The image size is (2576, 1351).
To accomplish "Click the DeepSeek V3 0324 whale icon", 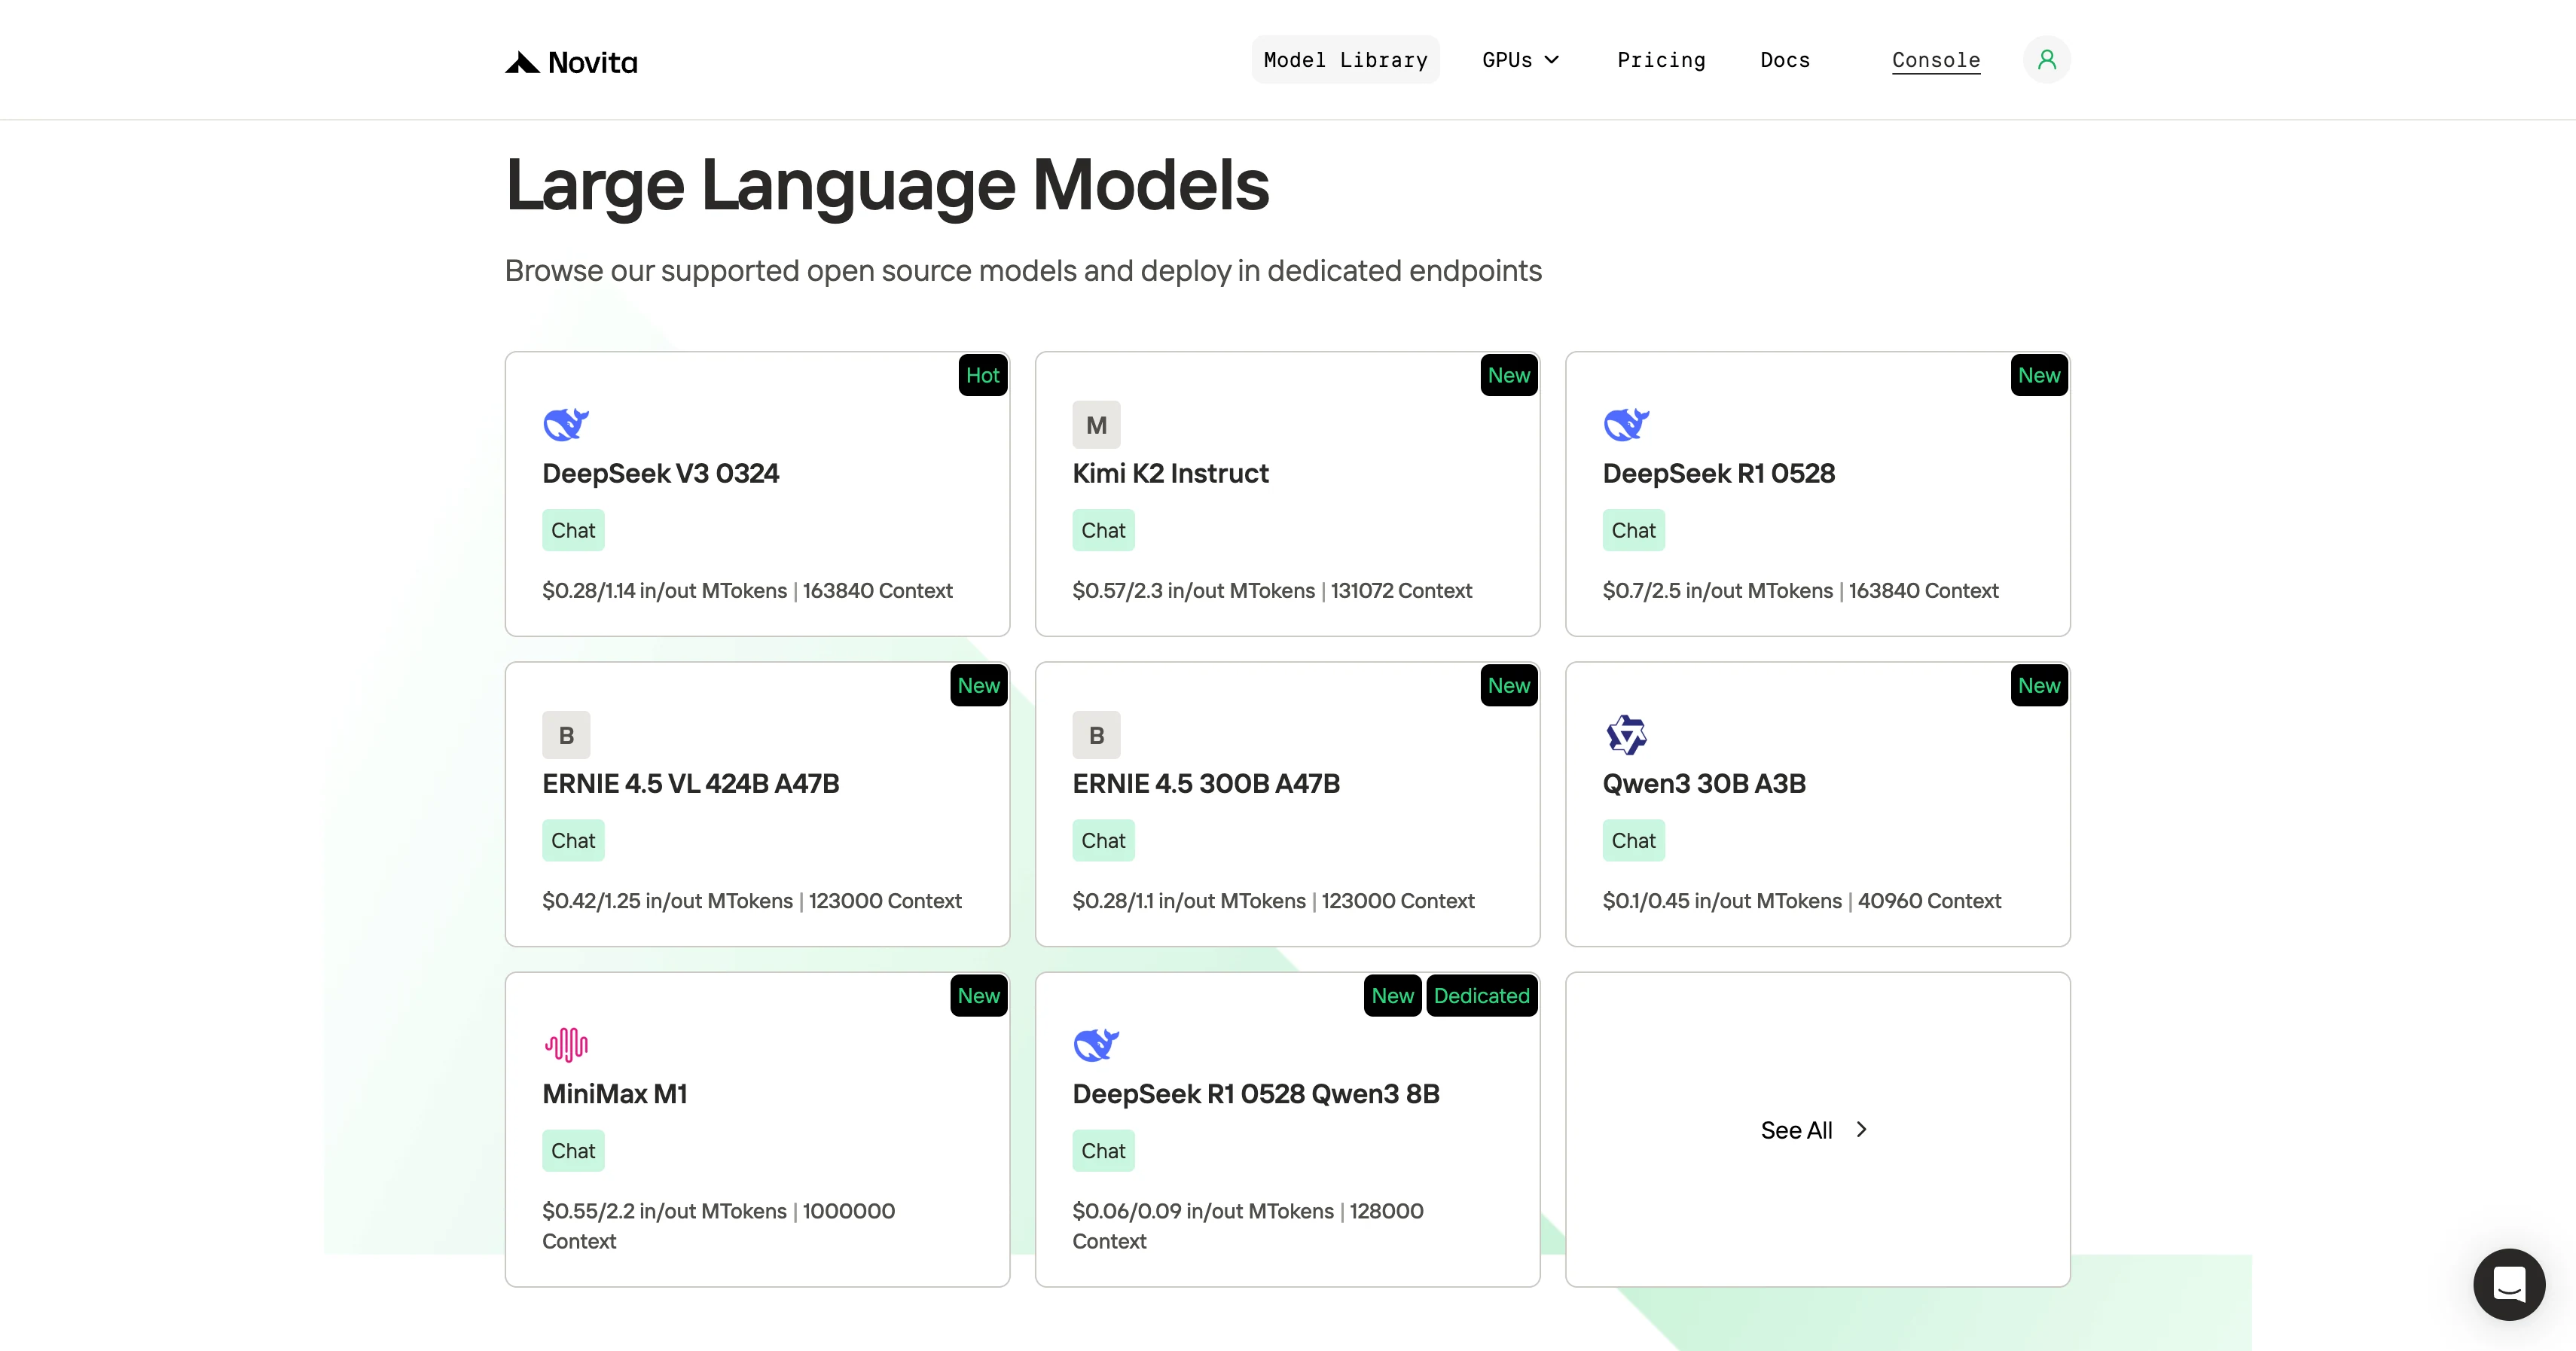I will click(x=566, y=425).
